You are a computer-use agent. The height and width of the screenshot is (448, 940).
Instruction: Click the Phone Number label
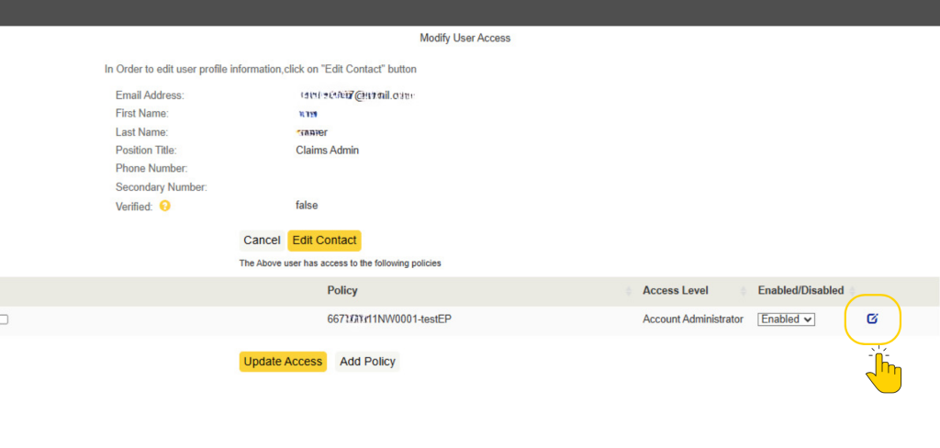[151, 169]
